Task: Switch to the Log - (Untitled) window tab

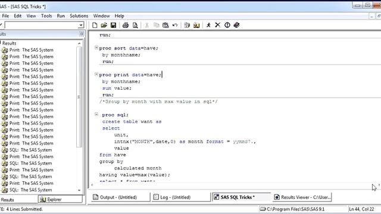Action: click(x=181, y=197)
